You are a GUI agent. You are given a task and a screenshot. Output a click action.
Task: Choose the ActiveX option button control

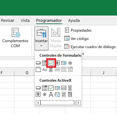tap(45, 94)
